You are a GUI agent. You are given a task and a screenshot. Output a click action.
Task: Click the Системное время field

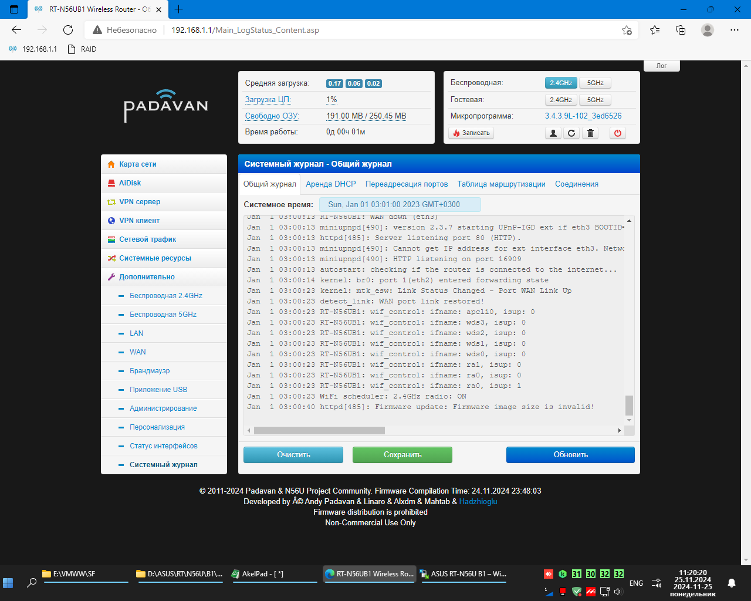[x=400, y=204]
